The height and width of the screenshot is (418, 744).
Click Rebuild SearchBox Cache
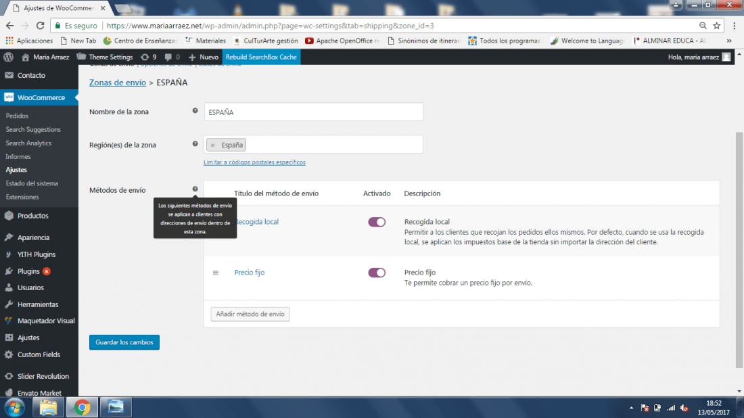261,57
